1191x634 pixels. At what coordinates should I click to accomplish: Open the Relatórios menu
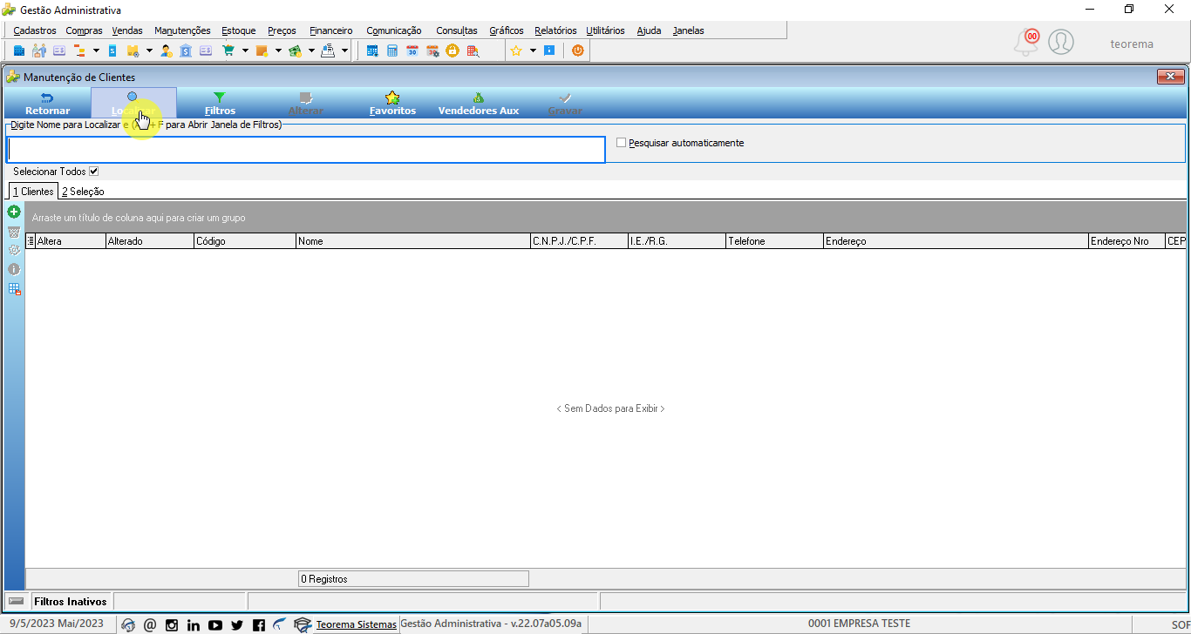point(555,30)
